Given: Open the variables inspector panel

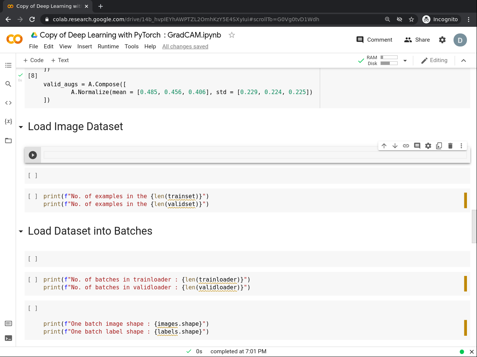Looking at the screenshot, I should coord(8,122).
